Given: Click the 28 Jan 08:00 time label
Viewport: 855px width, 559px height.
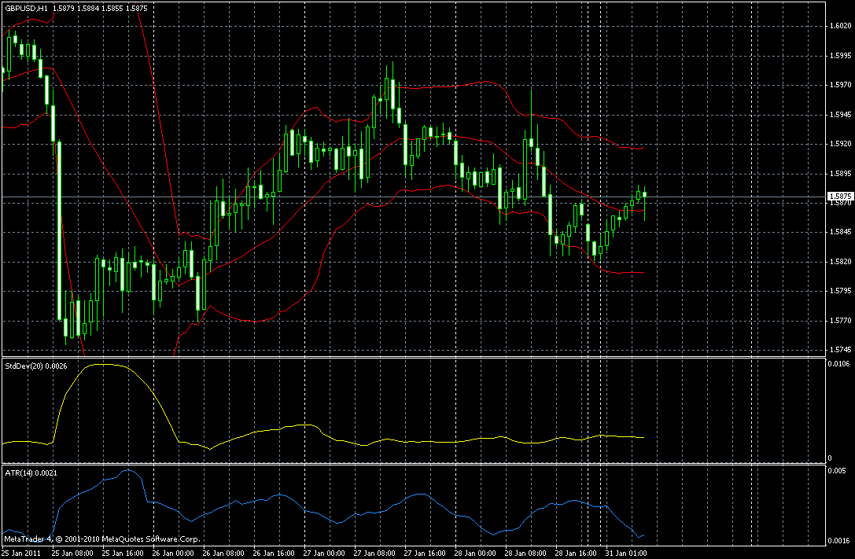Looking at the screenshot, I should pyautogui.click(x=525, y=553).
